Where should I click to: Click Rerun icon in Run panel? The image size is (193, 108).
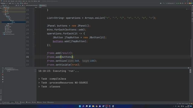tap(3, 70)
